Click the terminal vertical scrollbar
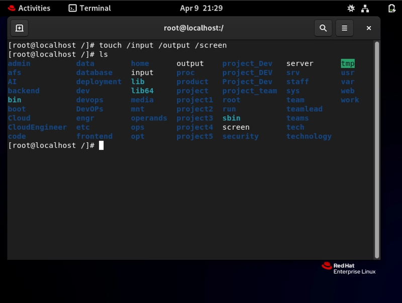 pyautogui.click(x=376, y=149)
